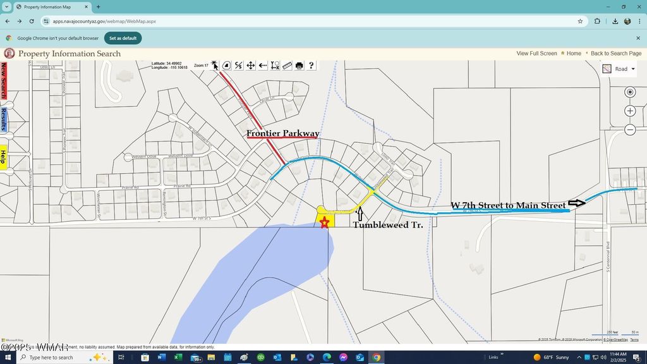Viewport: 647px width, 364px height.
Task: Expand the yellow Help side tab
Action: (4, 157)
